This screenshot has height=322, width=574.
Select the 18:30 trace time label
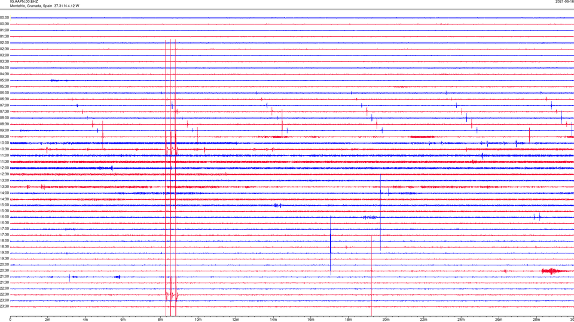(4, 247)
